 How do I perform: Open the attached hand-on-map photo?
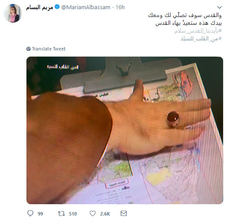(x=125, y=130)
